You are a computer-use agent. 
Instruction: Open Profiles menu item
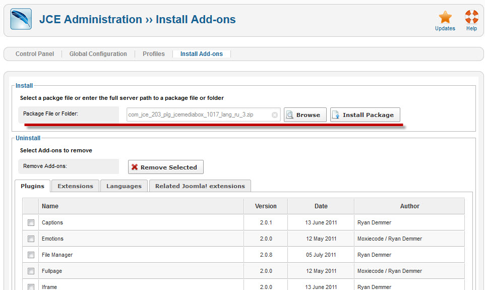point(154,54)
